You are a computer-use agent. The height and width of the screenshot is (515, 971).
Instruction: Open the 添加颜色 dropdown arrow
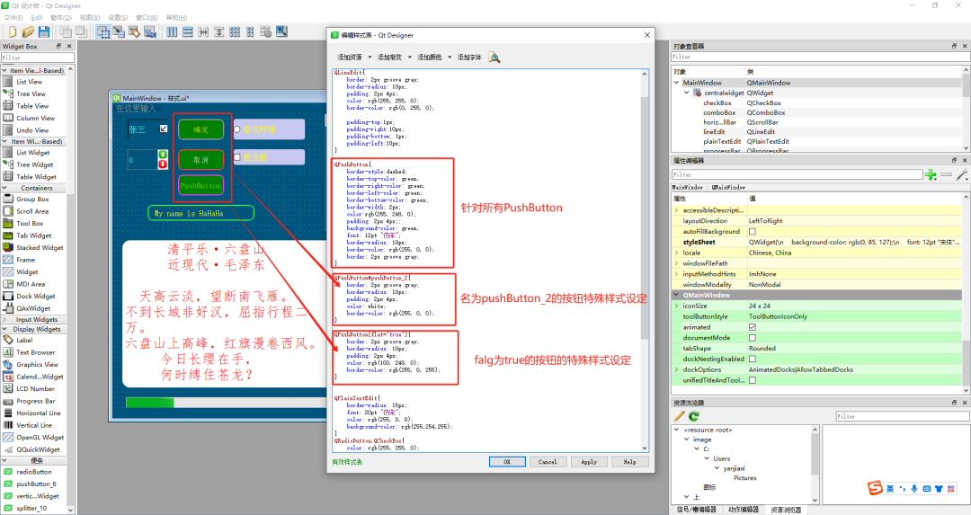click(450, 57)
